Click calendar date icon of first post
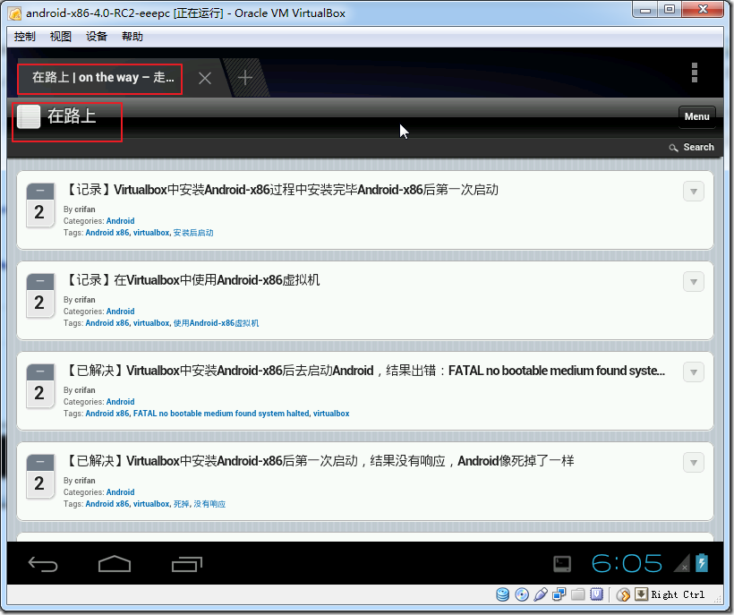The width and height of the screenshot is (734, 615). 39,205
